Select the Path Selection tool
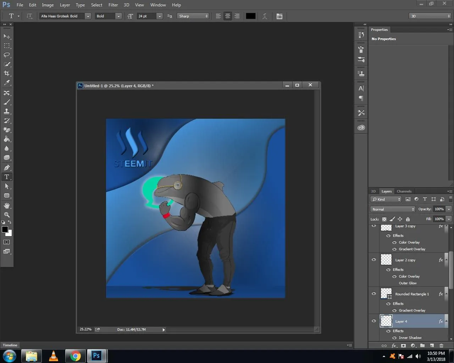 pos(7,186)
